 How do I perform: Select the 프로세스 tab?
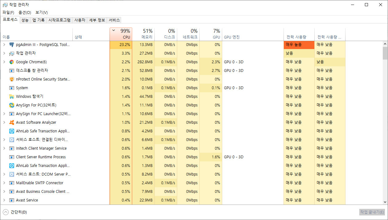(x=10, y=20)
